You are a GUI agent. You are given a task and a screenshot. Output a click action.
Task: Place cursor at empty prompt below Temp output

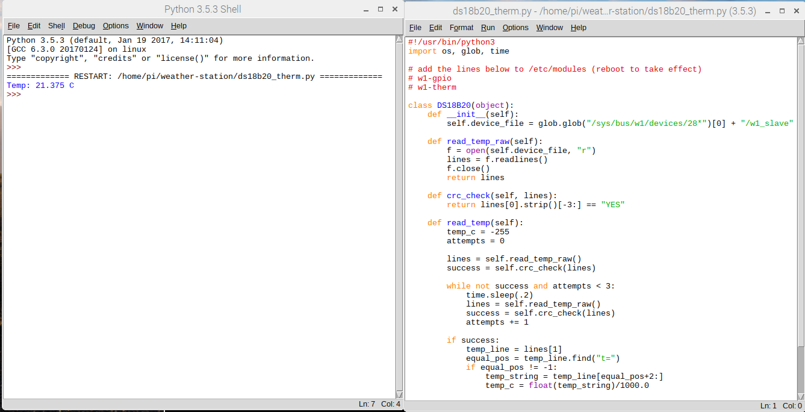[x=24, y=95]
